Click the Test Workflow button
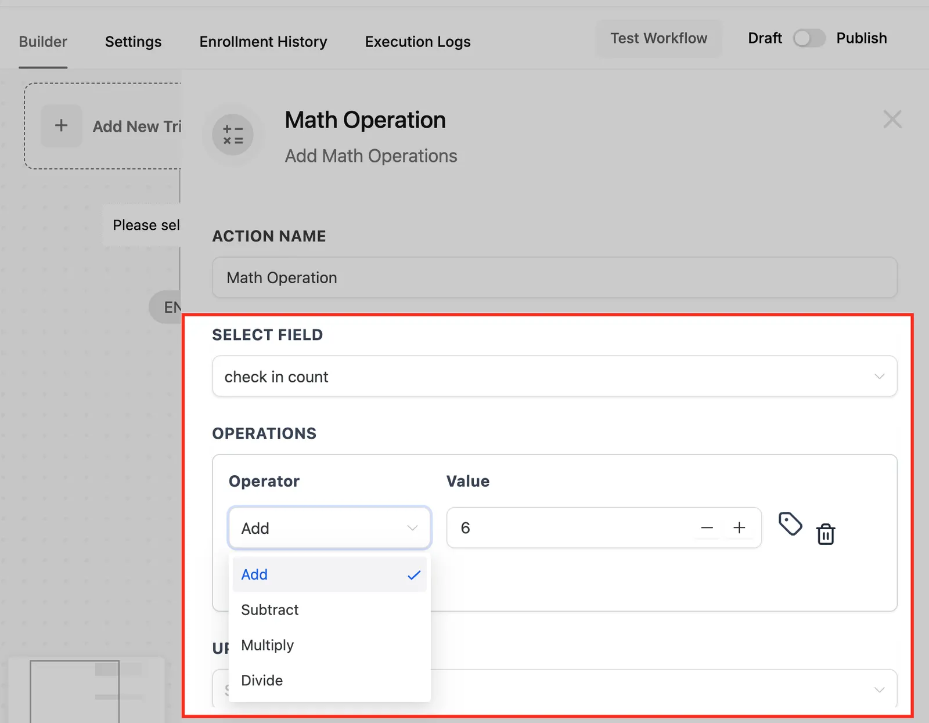This screenshot has height=723, width=929. point(658,38)
